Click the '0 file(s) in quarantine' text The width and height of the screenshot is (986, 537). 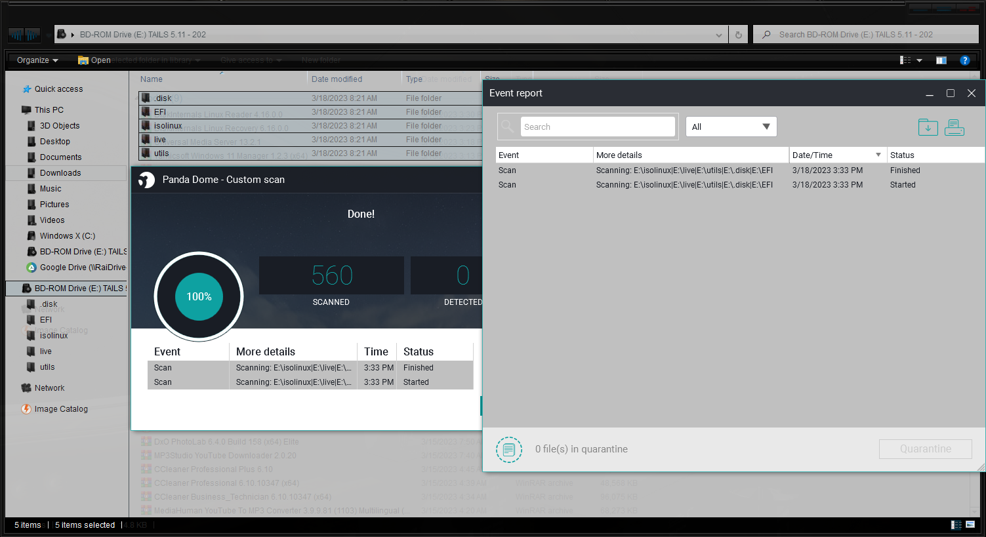(581, 449)
